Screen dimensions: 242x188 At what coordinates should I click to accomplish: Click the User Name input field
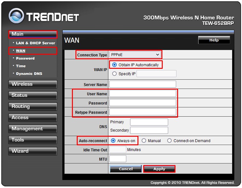tap(143, 94)
